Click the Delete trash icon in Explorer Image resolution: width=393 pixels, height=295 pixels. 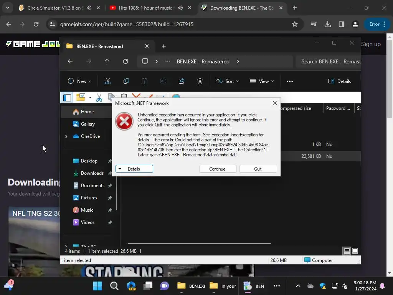tap(200, 81)
